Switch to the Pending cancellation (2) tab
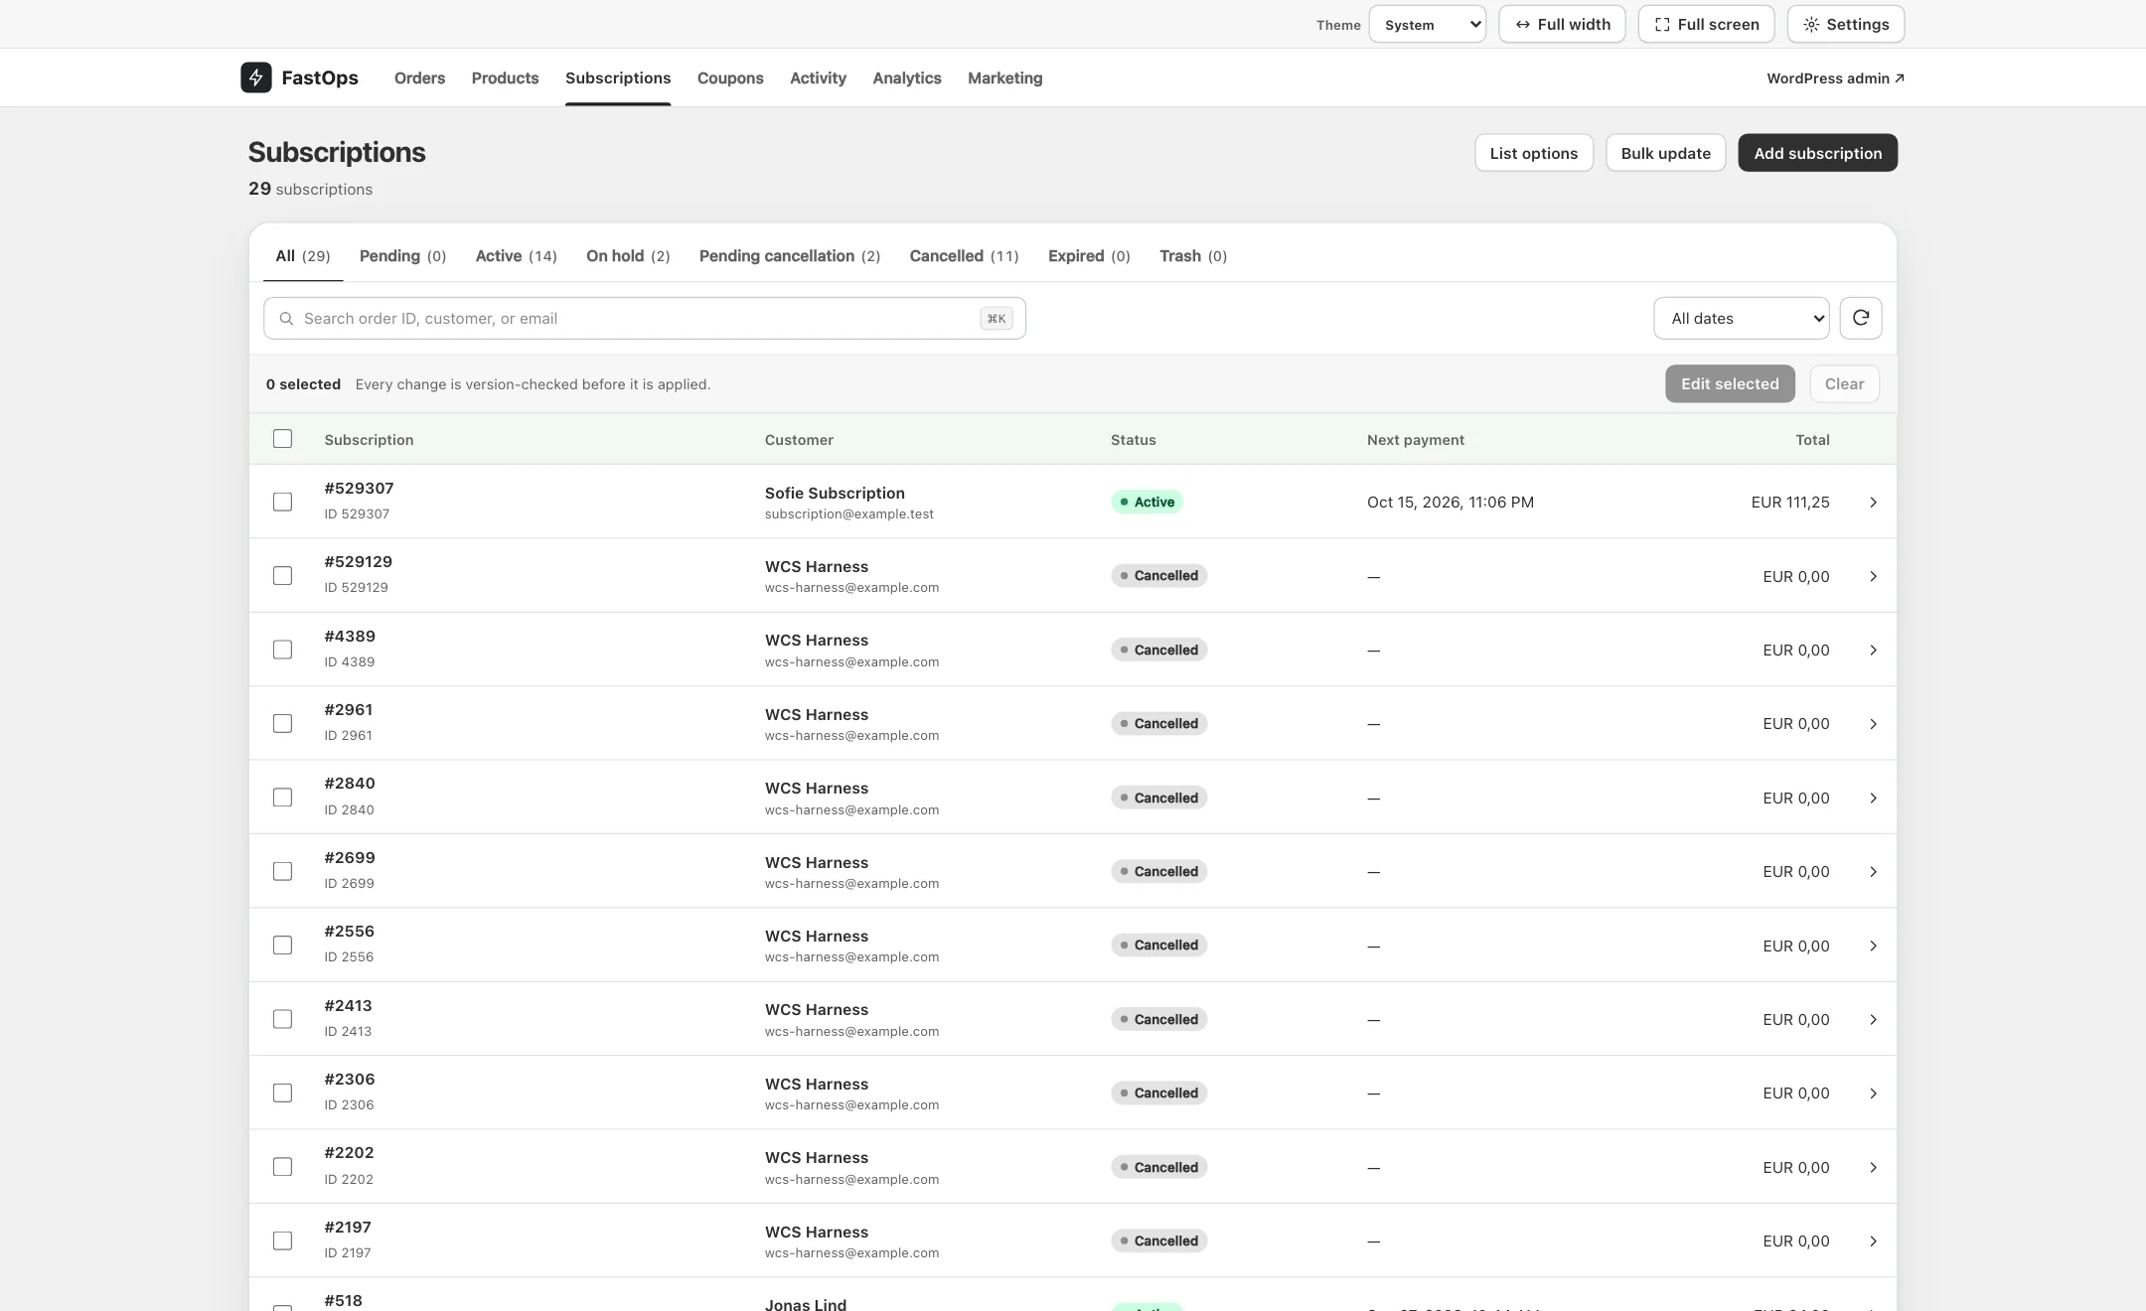The image size is (2146, 1311). (790, 256)
